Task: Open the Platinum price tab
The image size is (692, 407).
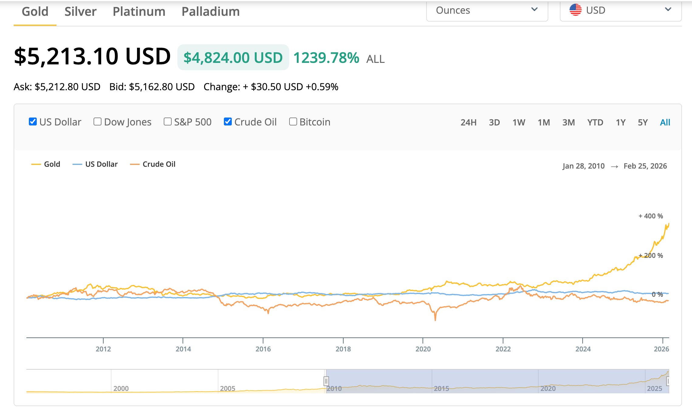Action: pos(139,12)
